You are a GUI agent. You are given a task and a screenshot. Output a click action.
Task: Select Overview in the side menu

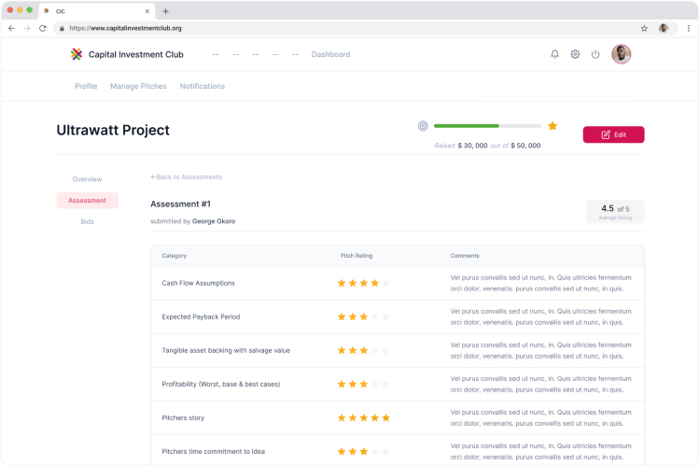click(87, 178)
